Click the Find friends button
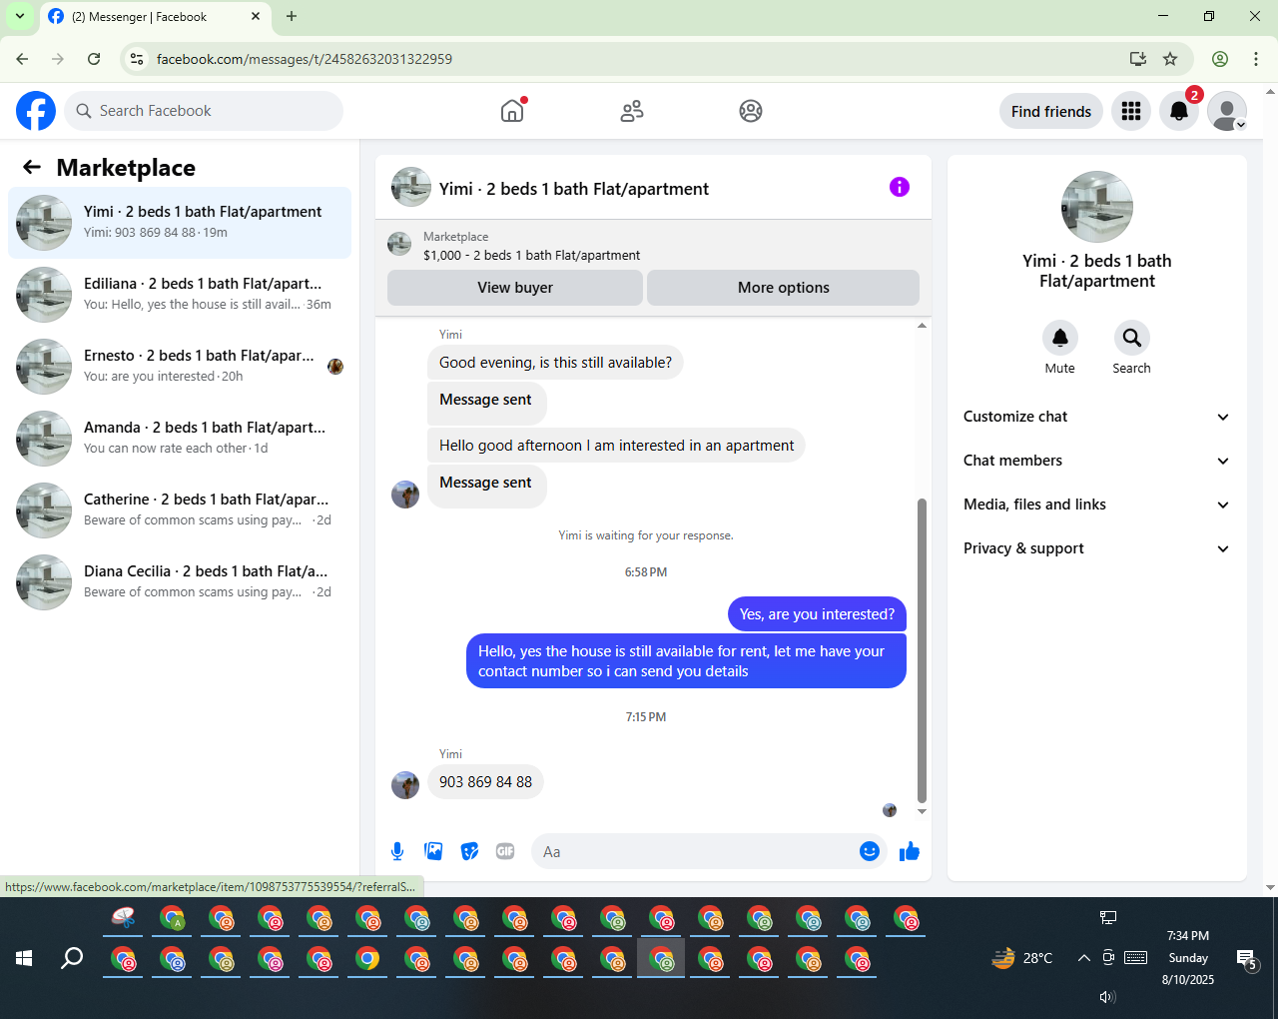This screenshot has height=1019, width=1278. [1051, 111]
